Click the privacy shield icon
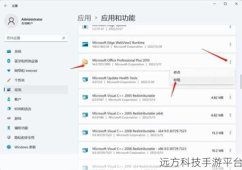The width and height of the screenshot is (242, 170). point(9,137)
